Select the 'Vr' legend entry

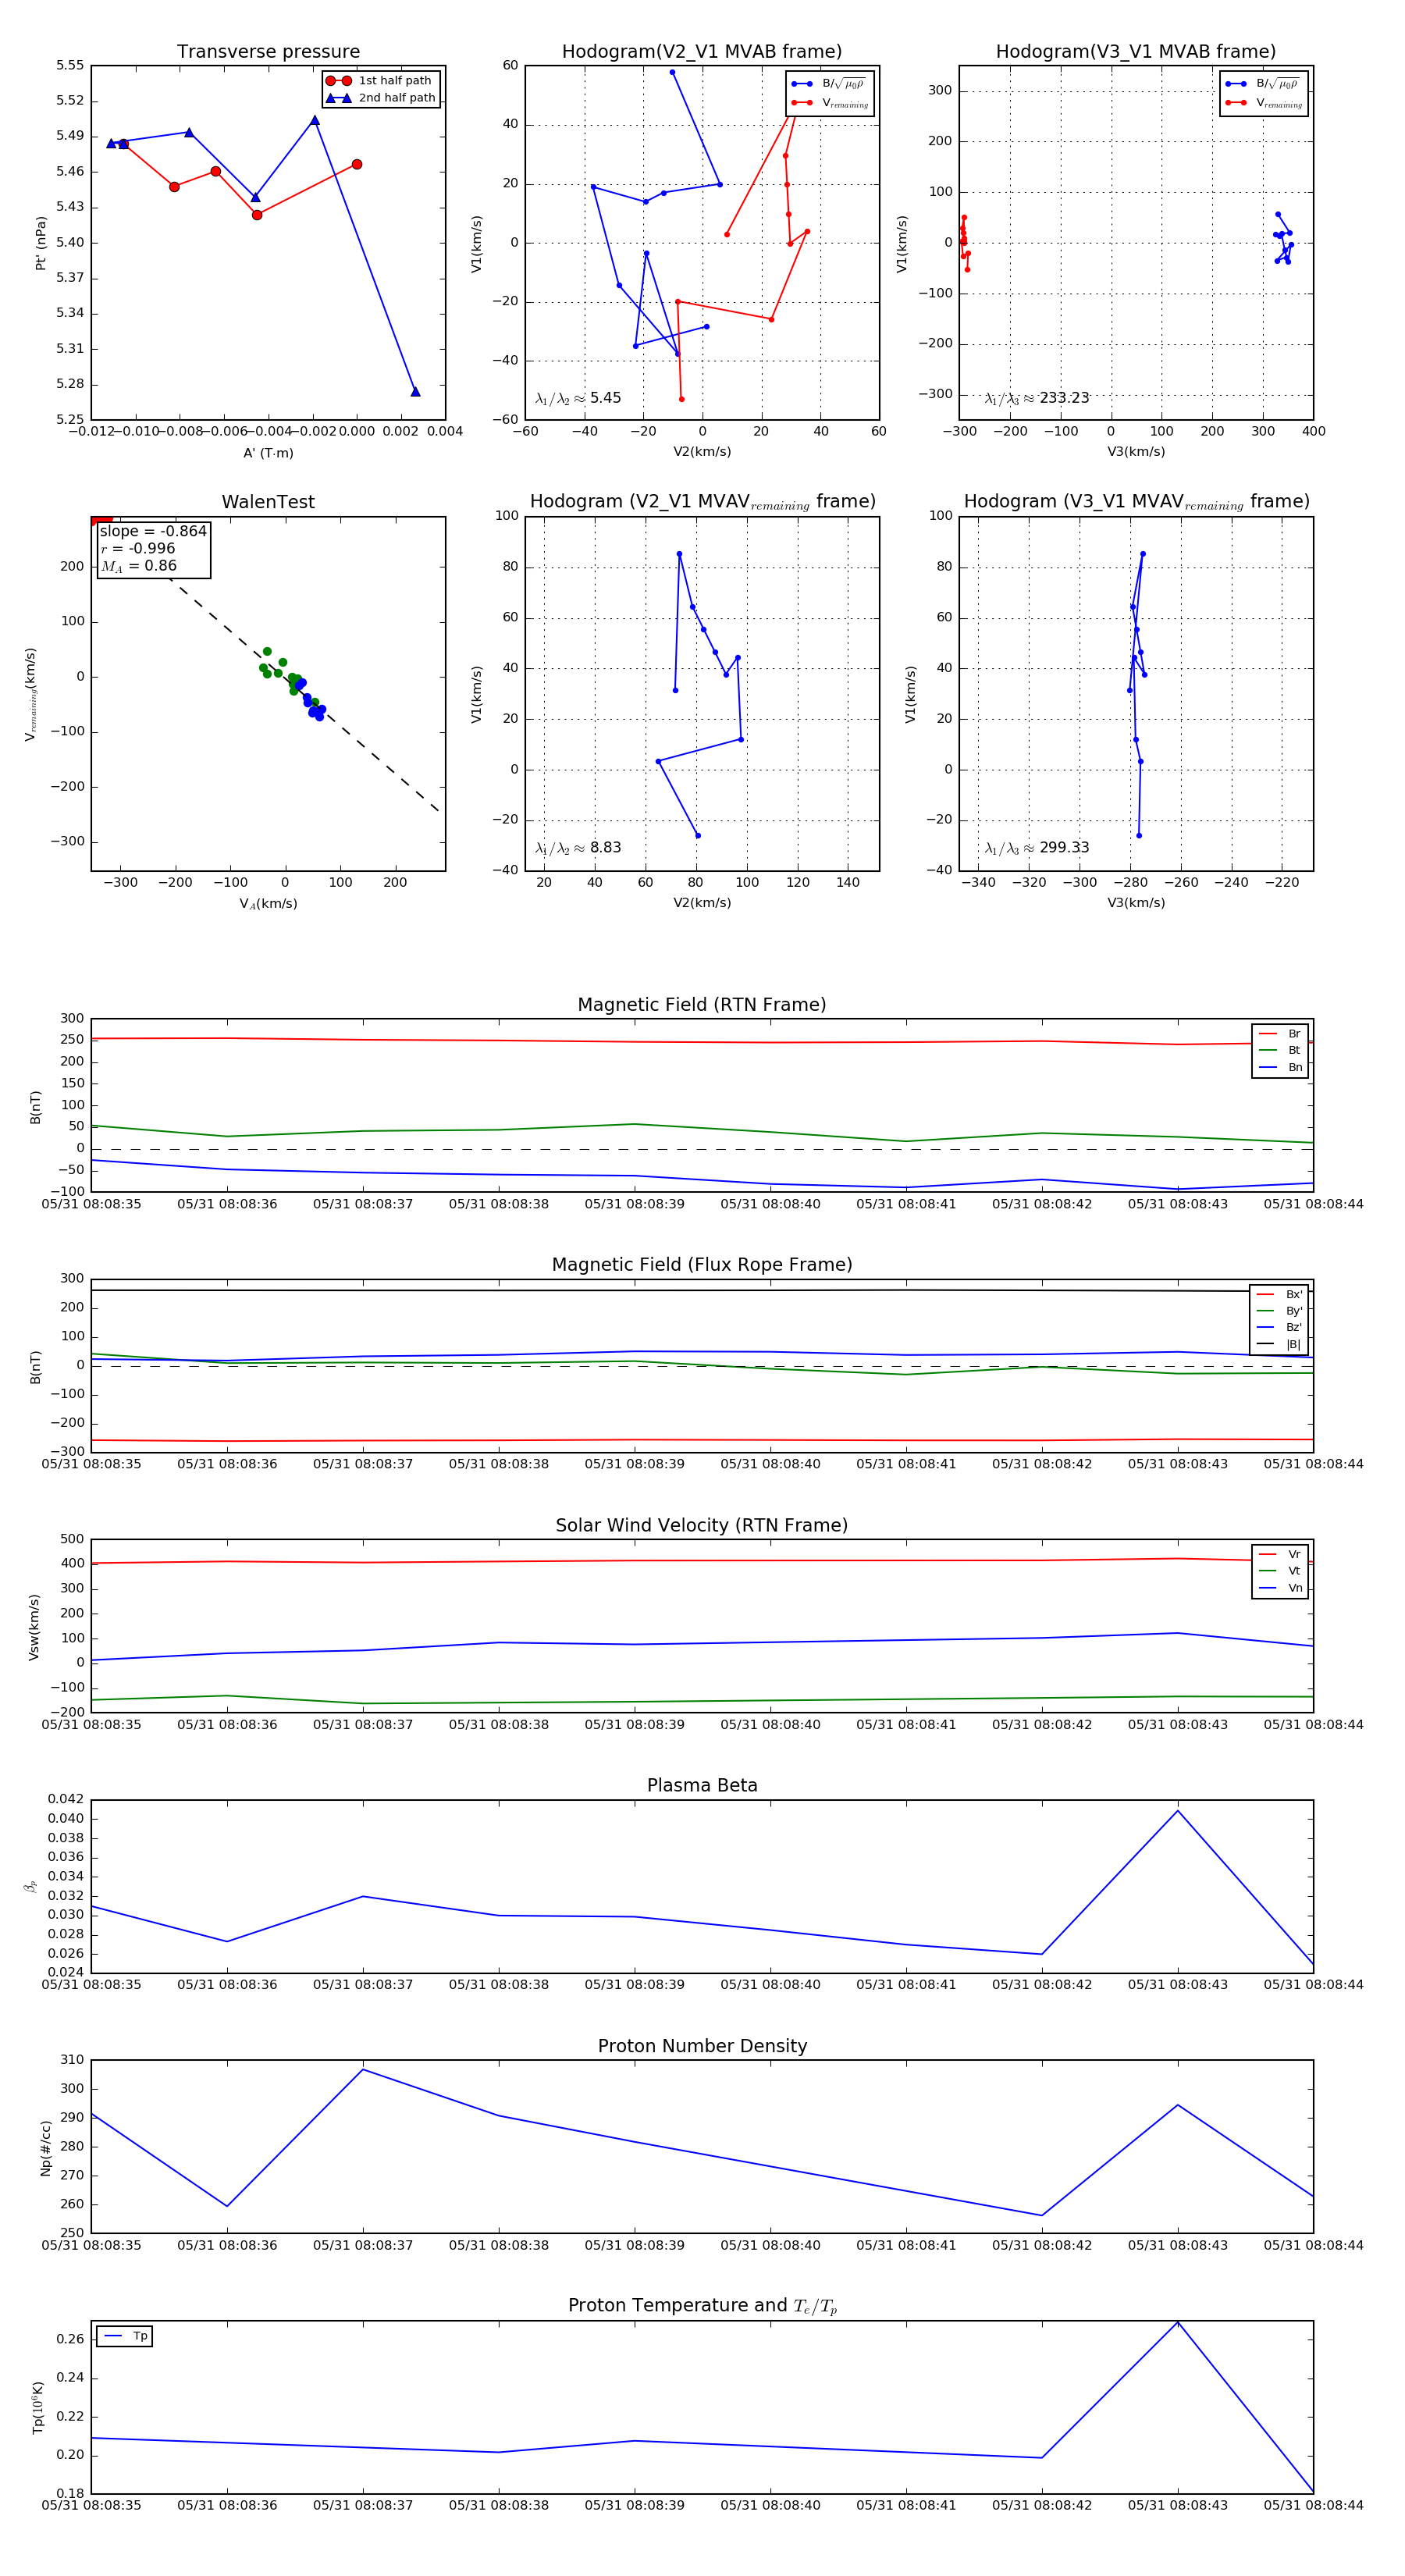click(x=1280, y=1554)
